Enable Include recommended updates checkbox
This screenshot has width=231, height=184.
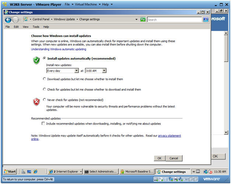tap(43, 123)
